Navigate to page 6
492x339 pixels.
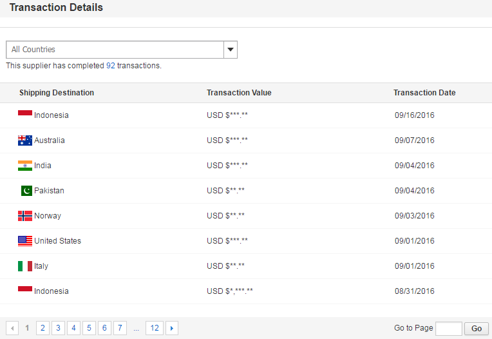coord(104,328)
